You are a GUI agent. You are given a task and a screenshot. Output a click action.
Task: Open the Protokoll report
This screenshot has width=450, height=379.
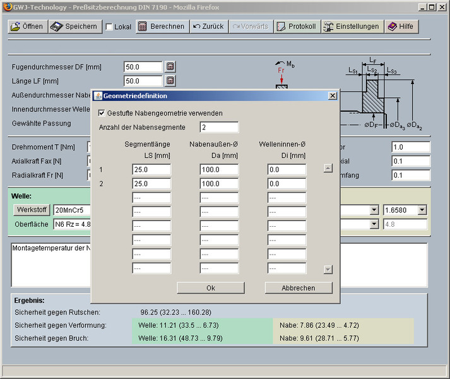pos(297,27)
